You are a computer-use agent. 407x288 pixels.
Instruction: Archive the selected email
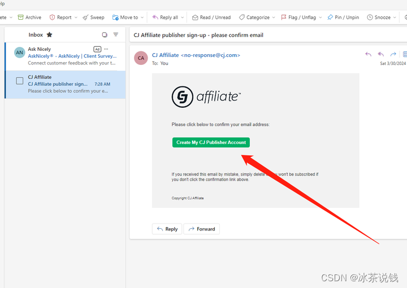[29, 18]
